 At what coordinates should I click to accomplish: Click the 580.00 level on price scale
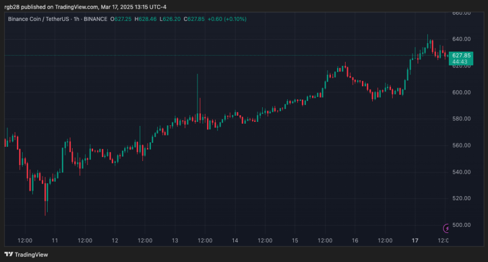(461, 119)
